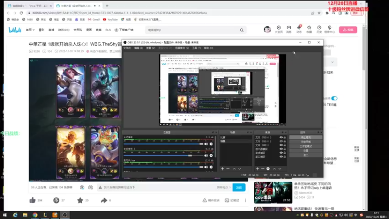Mute the 麦克风/Aux mixer channel
389x219 pixels.
tap(206, 167)
